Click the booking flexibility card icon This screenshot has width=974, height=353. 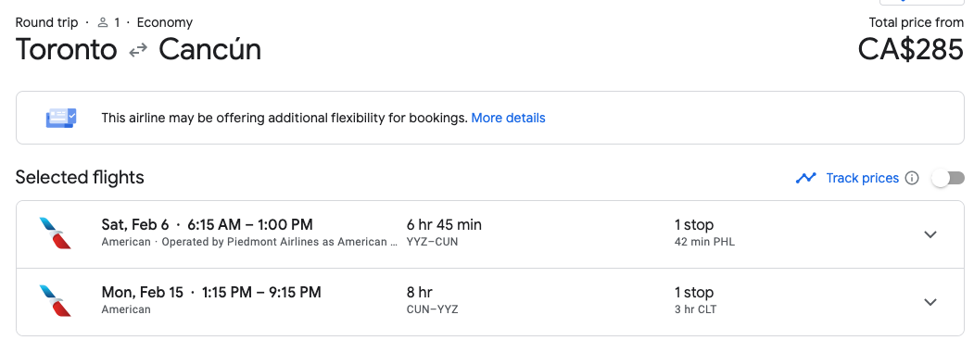(61, 118)
